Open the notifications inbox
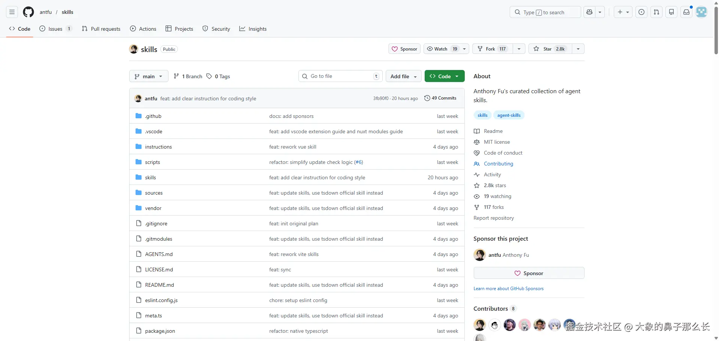This screenshot has width=719, height=341. coord(686,12)
